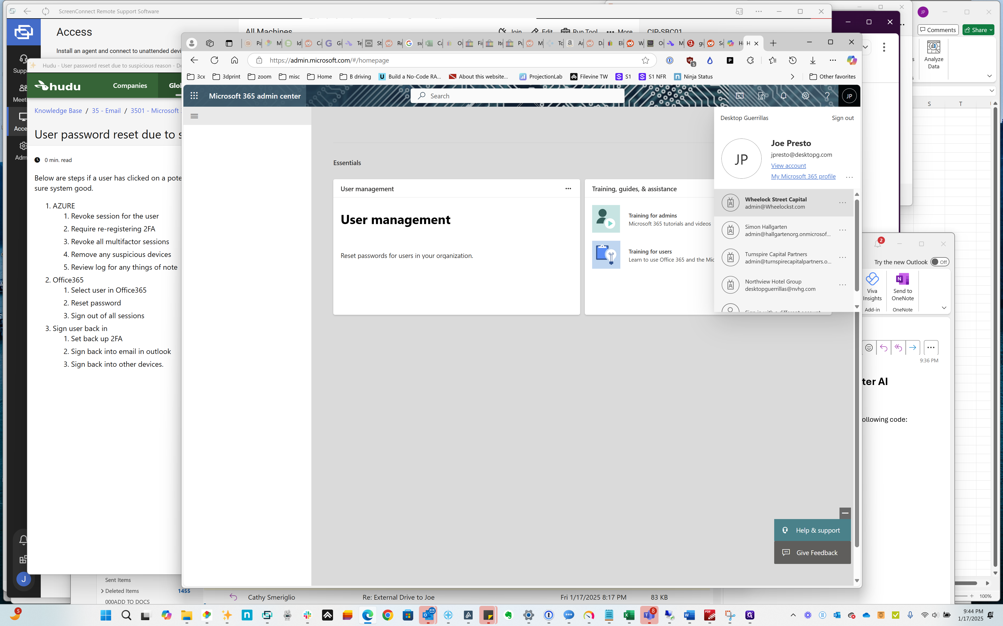Refresh the admin.microsoft.com page

click(214, 61)
